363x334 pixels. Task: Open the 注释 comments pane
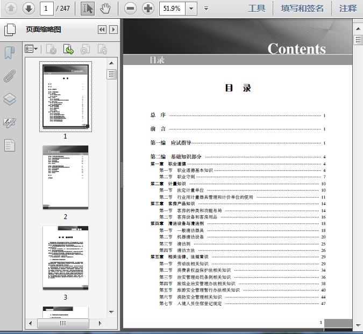point(348,9)
